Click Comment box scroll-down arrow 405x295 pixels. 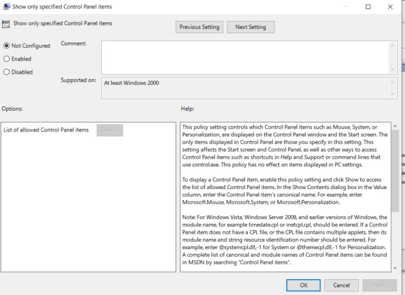(392, 70)
